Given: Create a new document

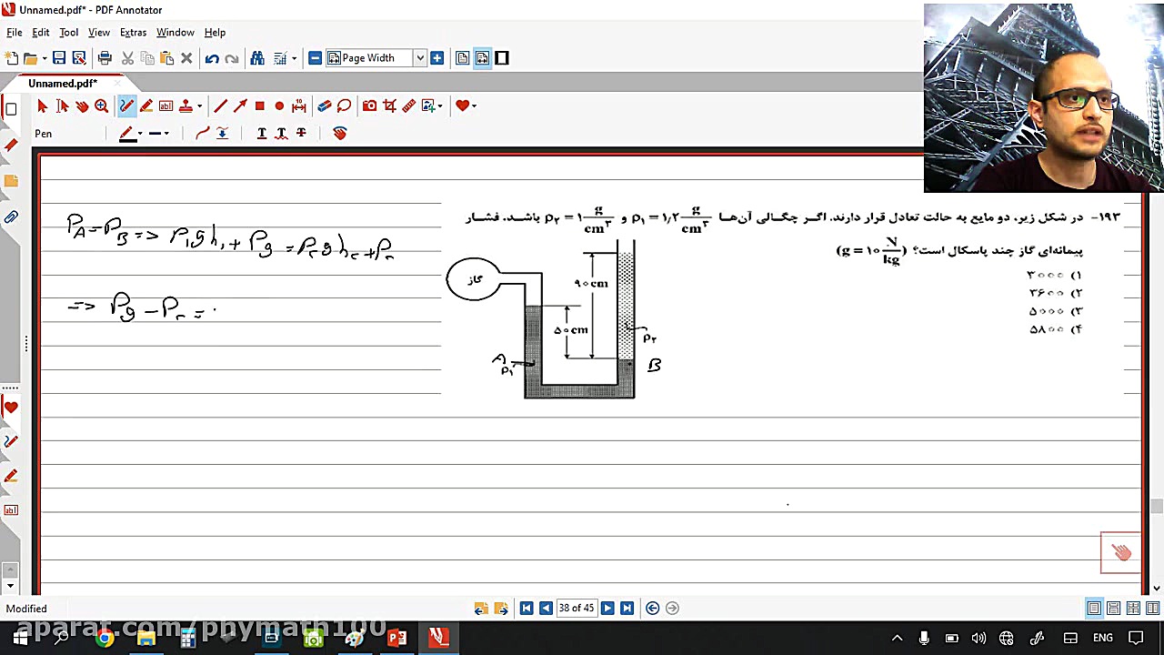Looking at the screenshot, I should point(11,58).
